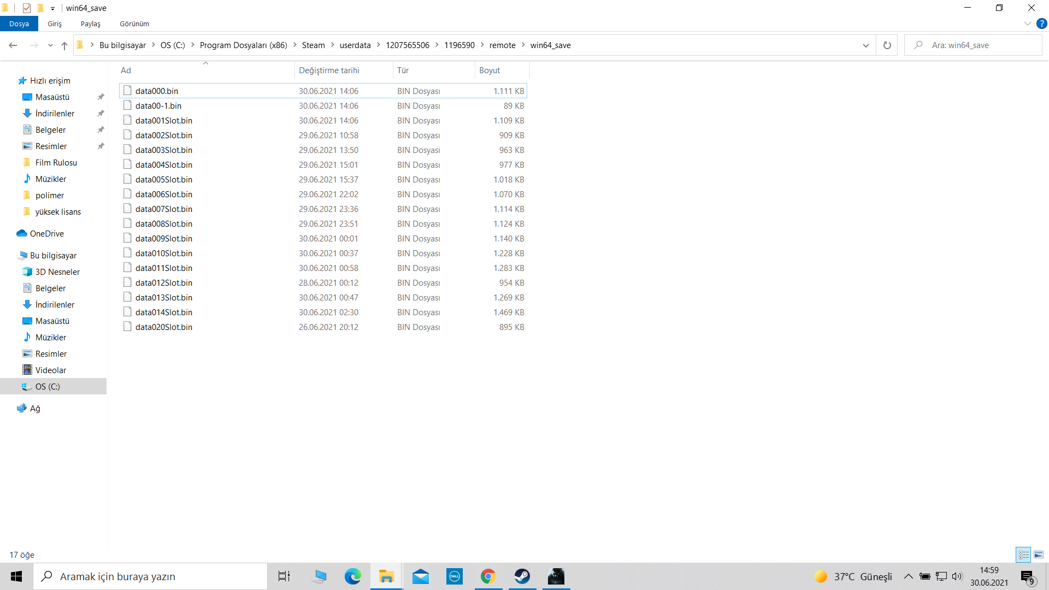Click the Back navigation arrow
1049x590 pixels.
click(x=13, y=45)
